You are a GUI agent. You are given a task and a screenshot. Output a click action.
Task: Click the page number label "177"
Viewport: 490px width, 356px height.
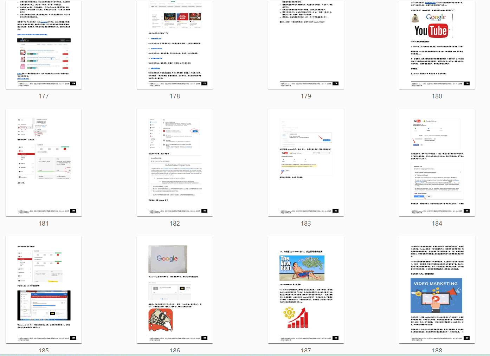(x=44, y=96)
